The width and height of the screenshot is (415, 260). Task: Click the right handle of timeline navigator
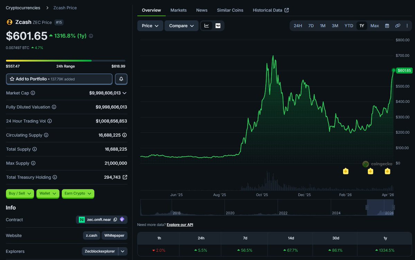(x=393, y=207)
